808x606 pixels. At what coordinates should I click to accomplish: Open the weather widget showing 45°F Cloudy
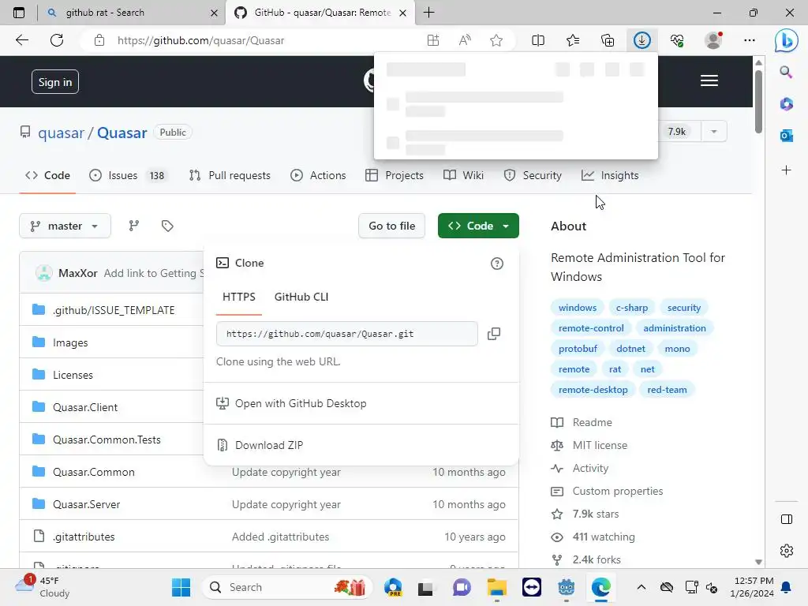[x=43, y=587]
